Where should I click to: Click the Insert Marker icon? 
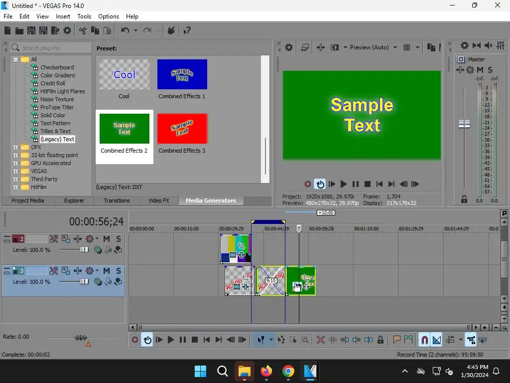pos(396,340)
